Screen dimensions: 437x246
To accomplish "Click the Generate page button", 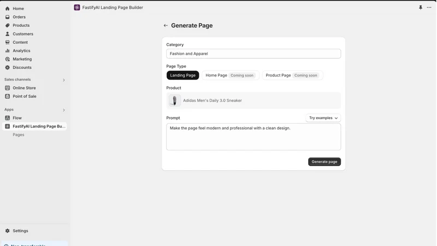I will coord(324,162).
